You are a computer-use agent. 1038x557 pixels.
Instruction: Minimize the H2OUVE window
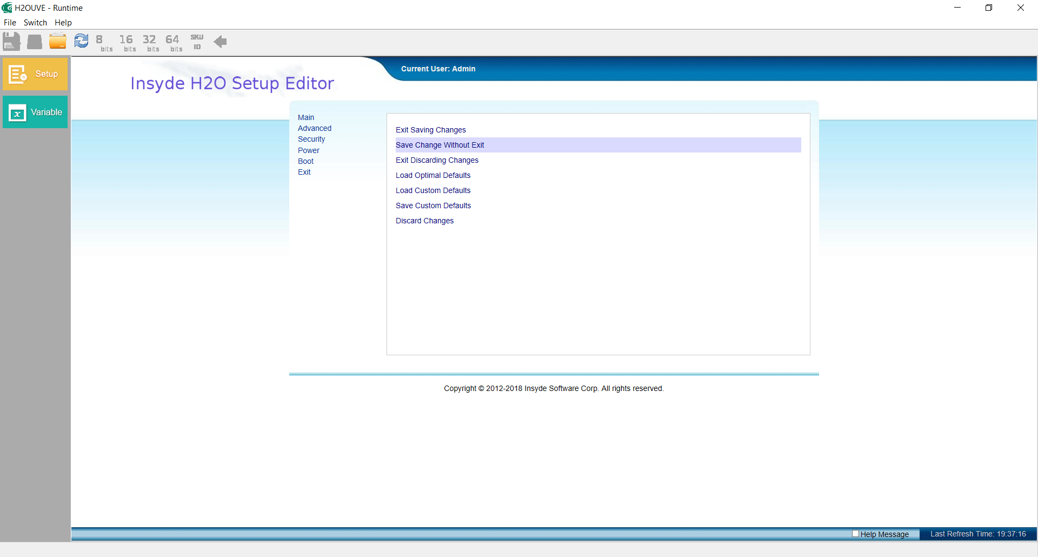point(957,8)
